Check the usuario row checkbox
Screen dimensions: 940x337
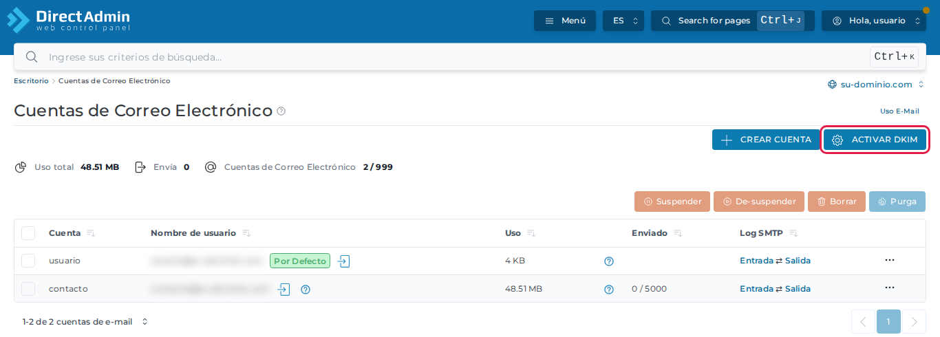click(28, 261)
